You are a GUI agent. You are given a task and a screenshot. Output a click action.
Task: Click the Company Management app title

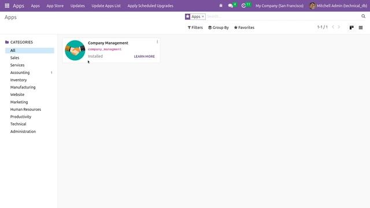coord(108,43)
